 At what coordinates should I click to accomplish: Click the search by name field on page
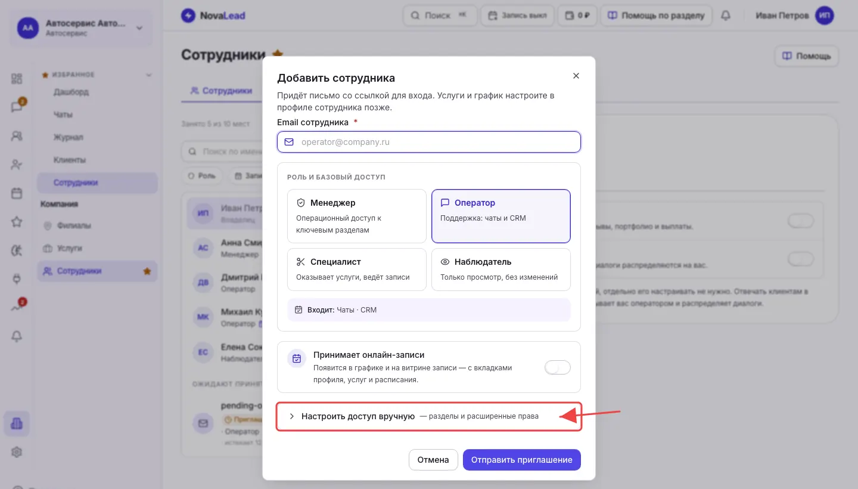[x=222, y=152]
